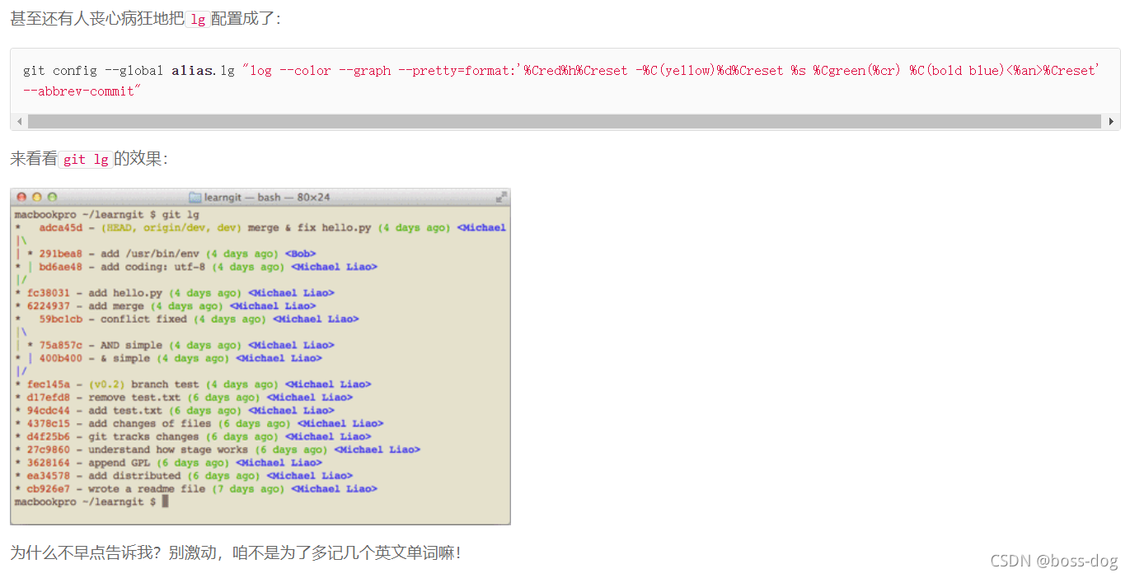Click commit '291bea8 - add /usr/bin/env' line
Screen dimensions: 1130x578
(165, 254)
